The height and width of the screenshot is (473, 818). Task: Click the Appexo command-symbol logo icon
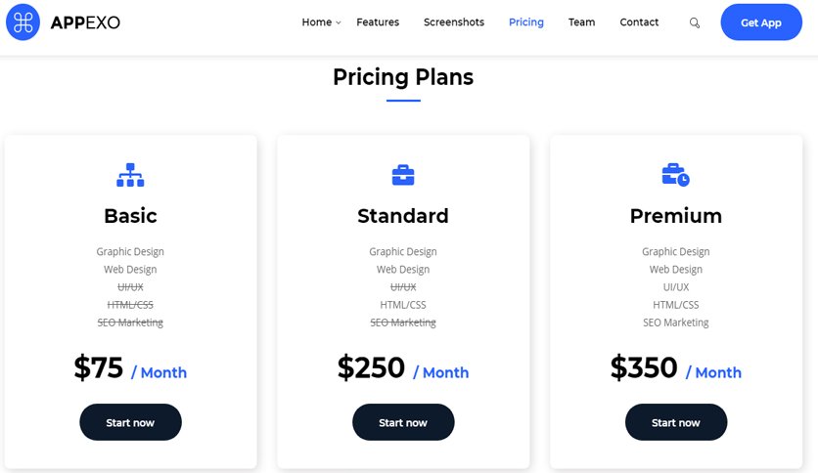[23, 21]
